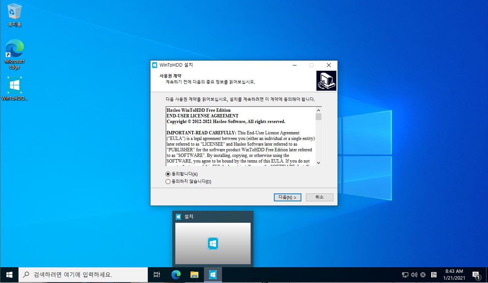Click the WinToHDD title bar app icon

tap(154, 65)
